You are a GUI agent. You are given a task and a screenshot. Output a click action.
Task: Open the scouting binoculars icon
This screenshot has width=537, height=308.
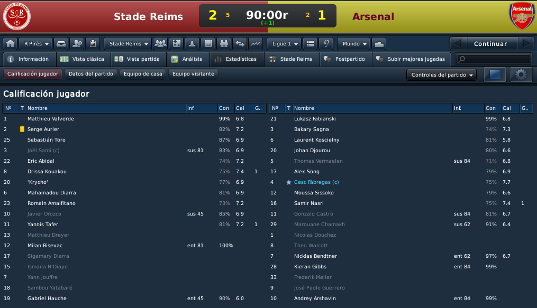pos(224,44)
